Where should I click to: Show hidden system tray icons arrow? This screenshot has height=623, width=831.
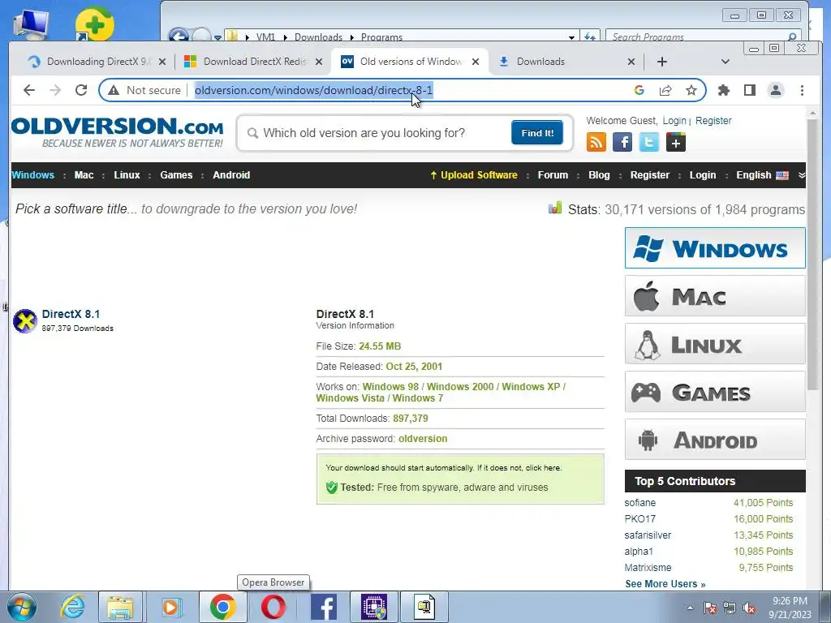(690, 608)
